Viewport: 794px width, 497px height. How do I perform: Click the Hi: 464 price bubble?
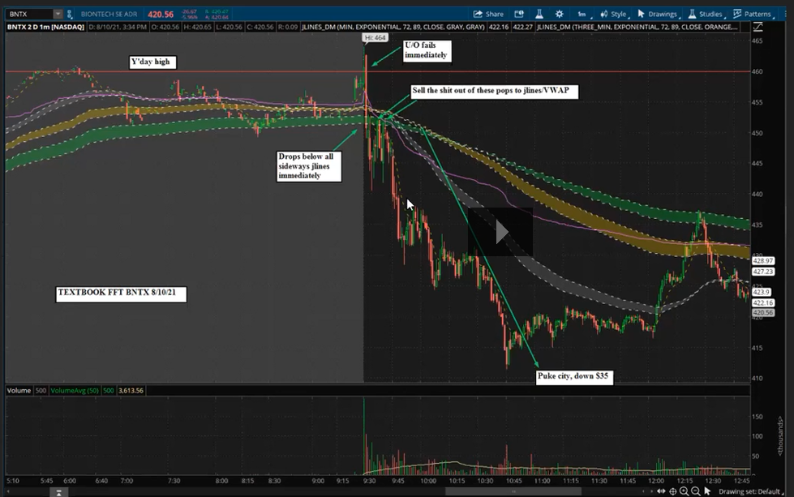coord(375,37)
